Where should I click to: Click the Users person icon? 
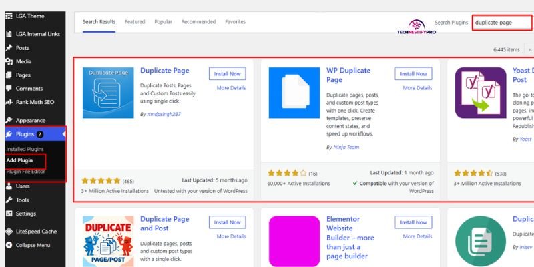pyautogui.click(x=9, y=186)
